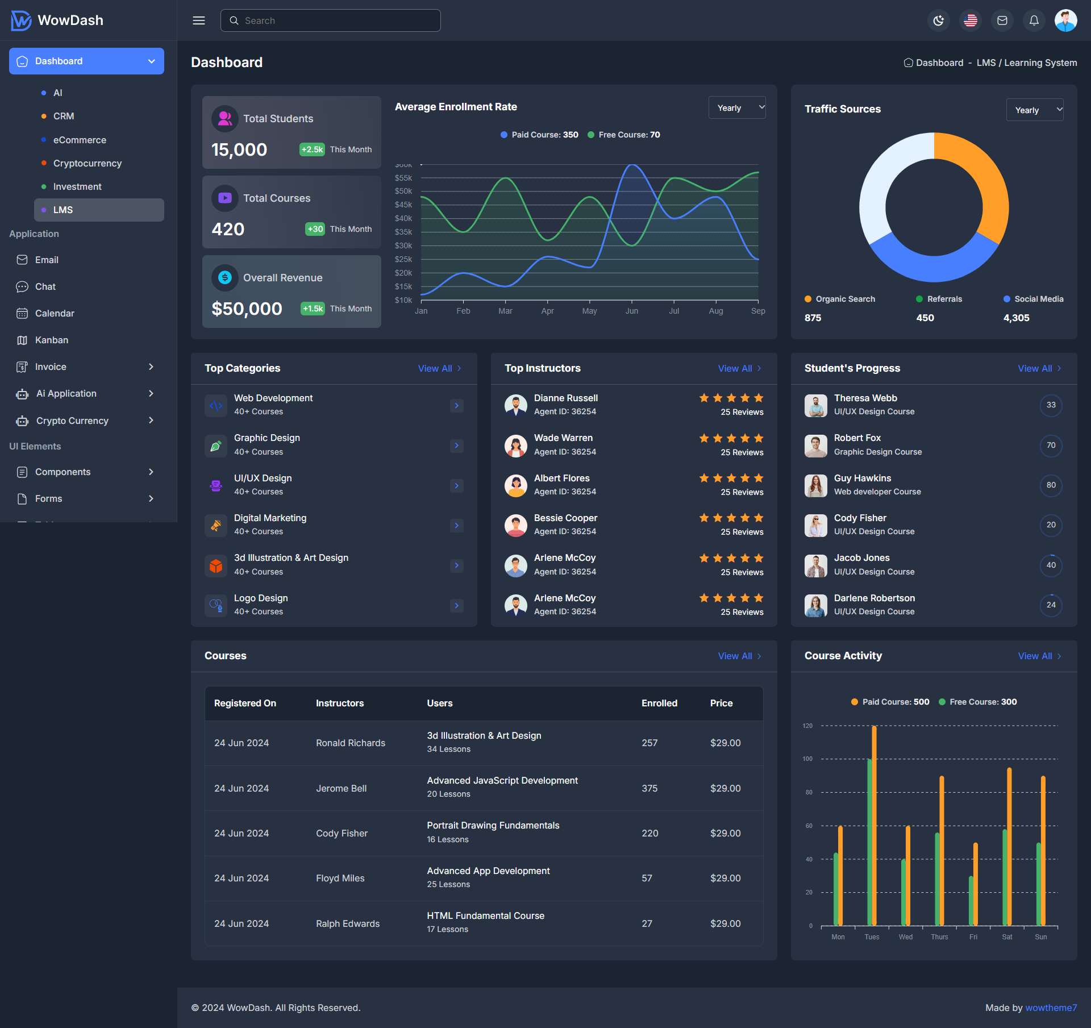Switch to the CRM dashboard

pyautogui.click(x=63, y=116)
